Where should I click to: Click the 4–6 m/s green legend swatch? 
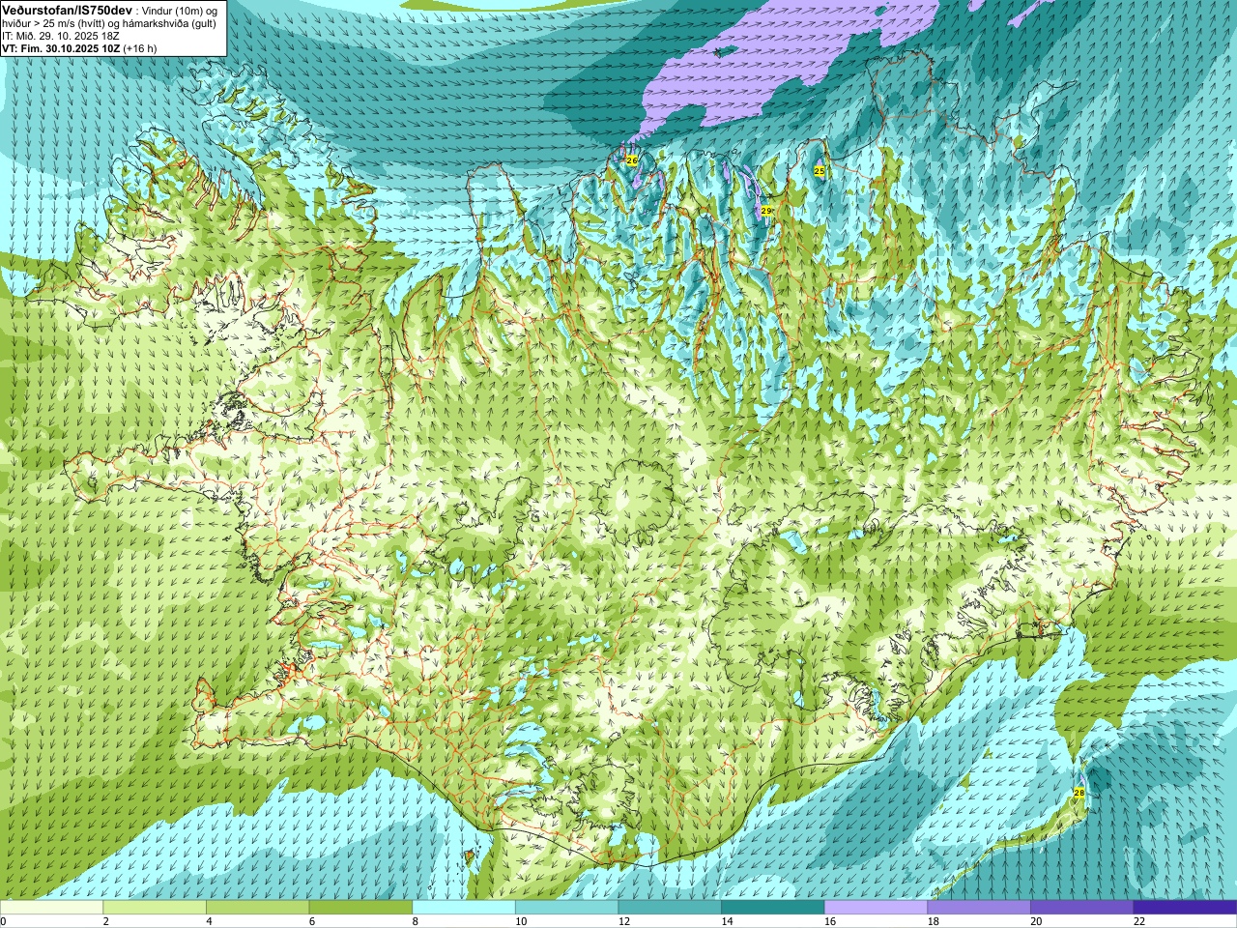[257, 908]
